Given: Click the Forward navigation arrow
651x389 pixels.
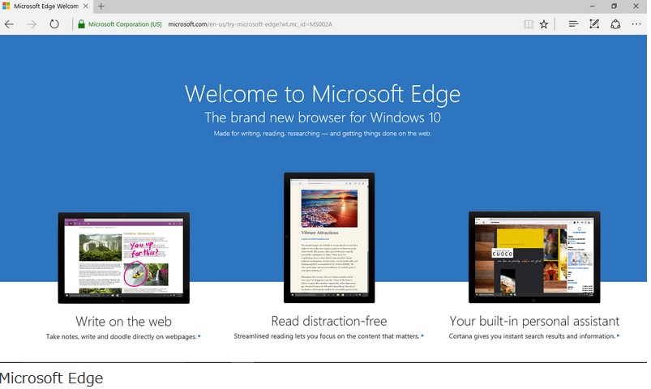Looking at the screenshot, I should coord(32,24).
